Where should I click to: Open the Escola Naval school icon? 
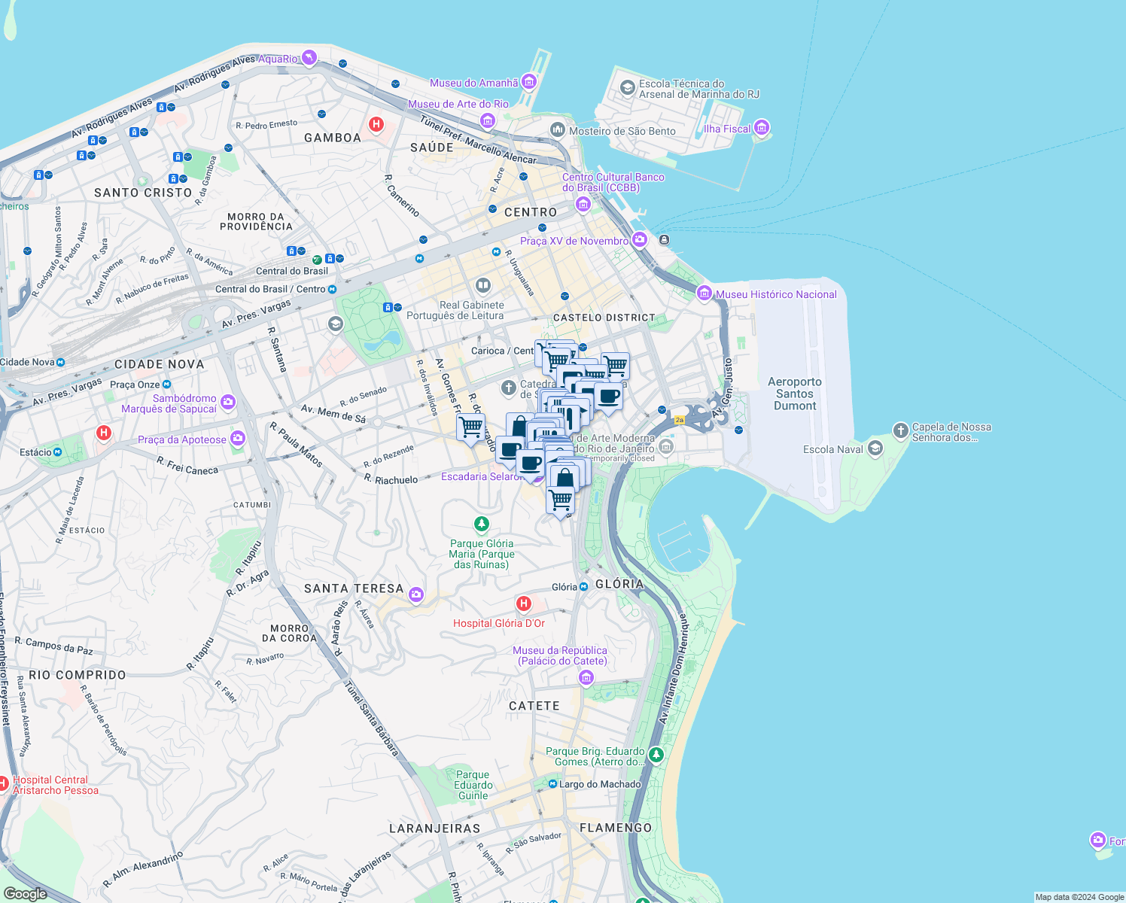point(875,448)
